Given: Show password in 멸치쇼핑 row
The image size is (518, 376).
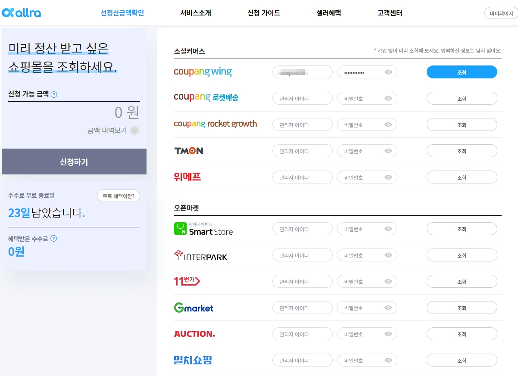Looking at the screenshot, I should [388, 360].
